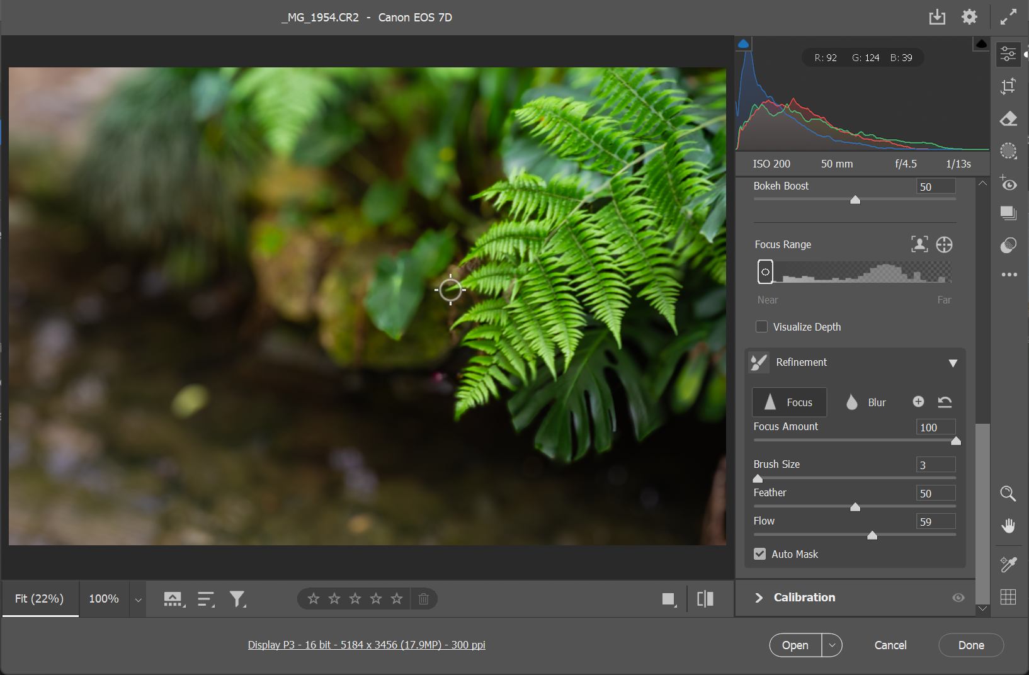
Task: Activate the Zoom tool
Action: [x=1008, y=494]
